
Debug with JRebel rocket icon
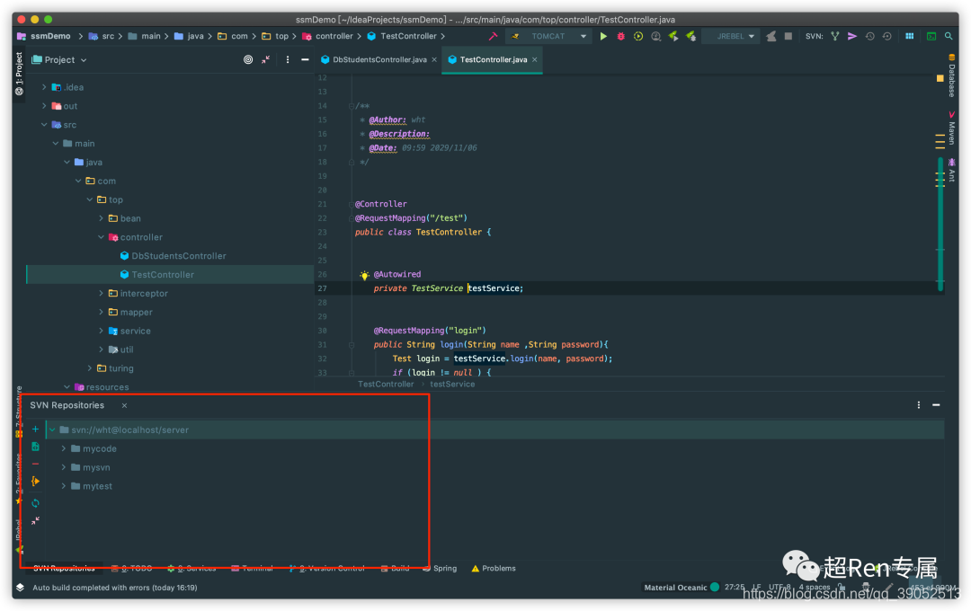click(690, 37)
